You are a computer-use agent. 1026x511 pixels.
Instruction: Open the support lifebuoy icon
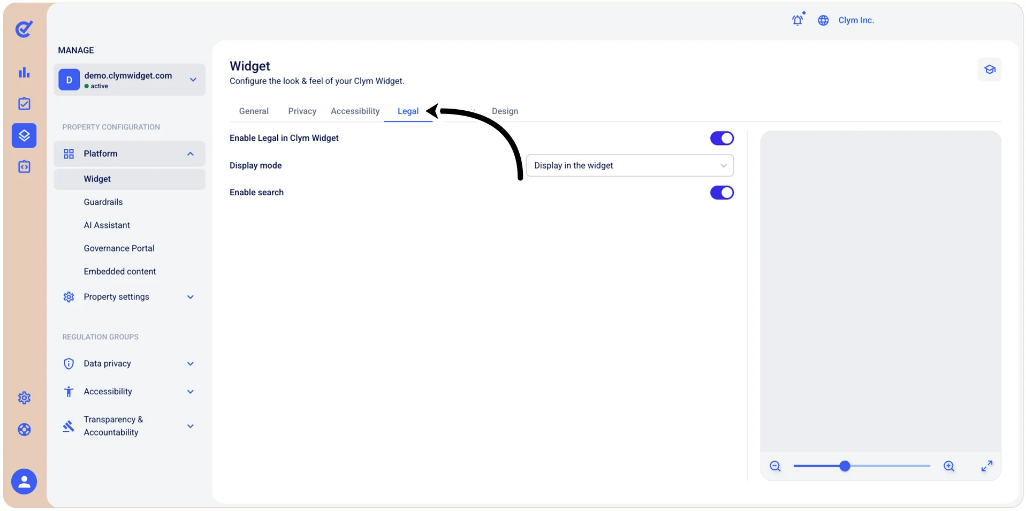(24, 430)
